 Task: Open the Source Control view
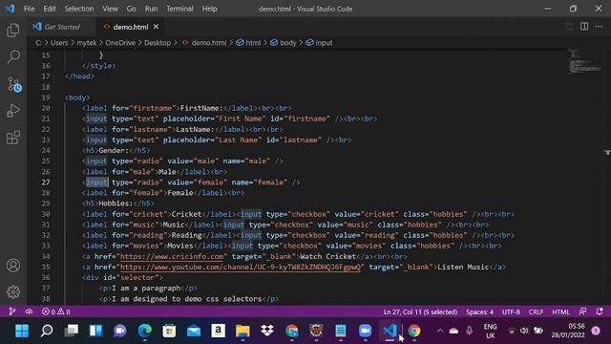point(14,84)
